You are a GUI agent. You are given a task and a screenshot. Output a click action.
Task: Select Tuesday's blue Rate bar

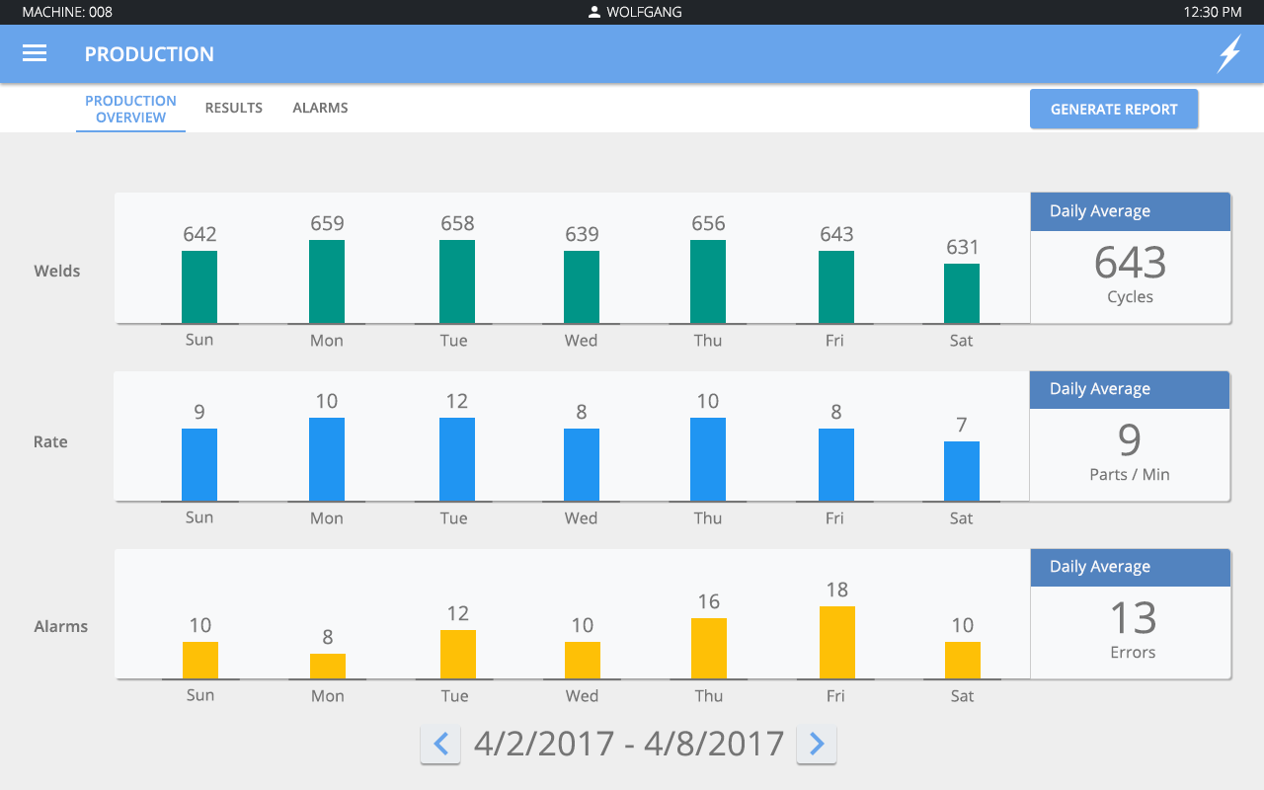[456, 459]
